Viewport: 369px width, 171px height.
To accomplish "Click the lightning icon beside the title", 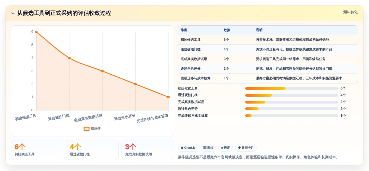I will pos(13,13).
